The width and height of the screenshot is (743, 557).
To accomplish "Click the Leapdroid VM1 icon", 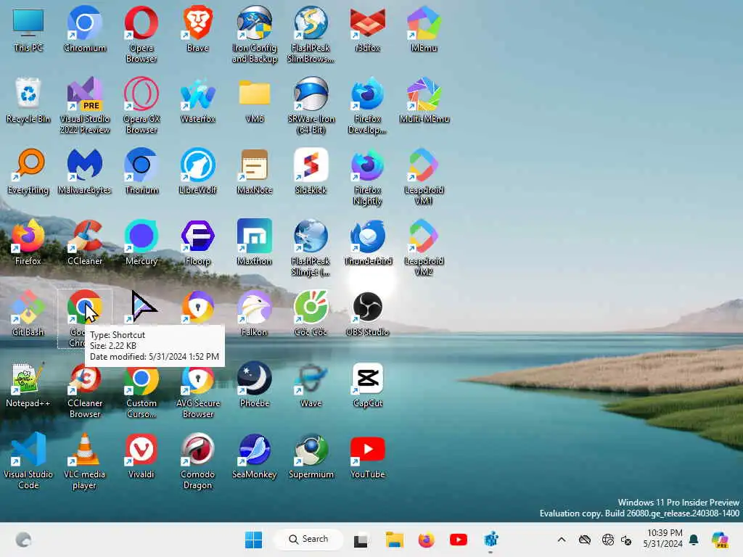I will pos(424,176).
